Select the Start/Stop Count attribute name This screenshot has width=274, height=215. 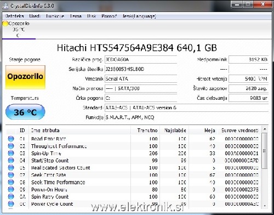coord(50,161)
